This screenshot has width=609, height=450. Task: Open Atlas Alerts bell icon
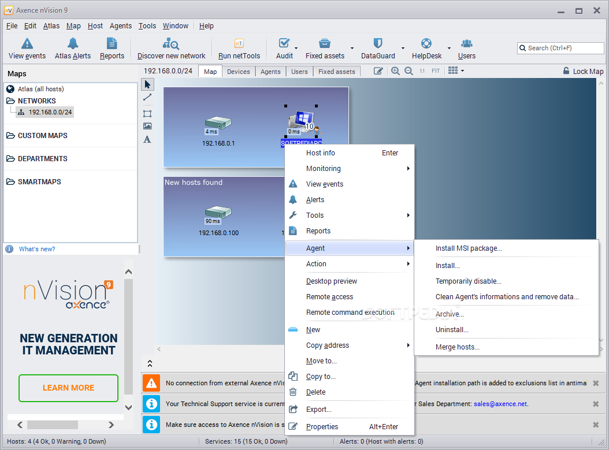(73, 43)
